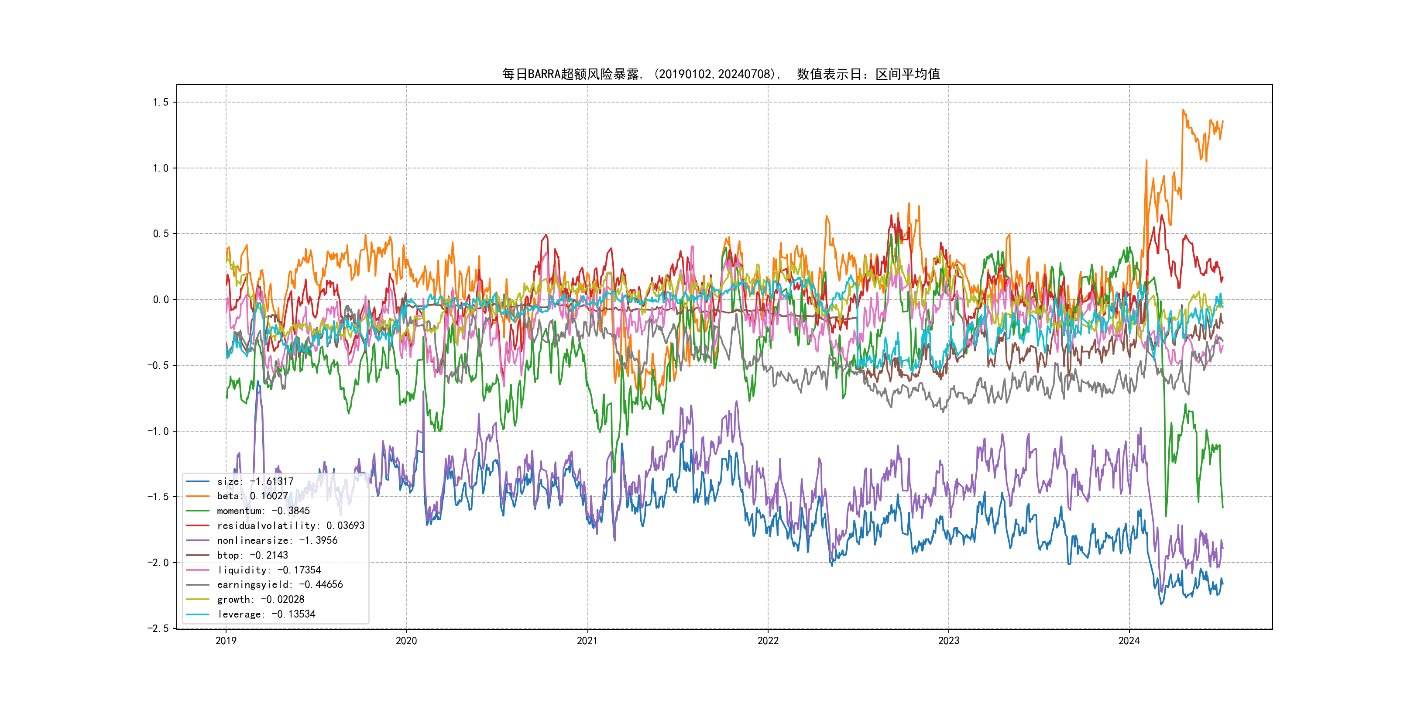1414x707 pixels.
Task: Click the red residualvolatility legend swatch
Action: click(198, 526)
